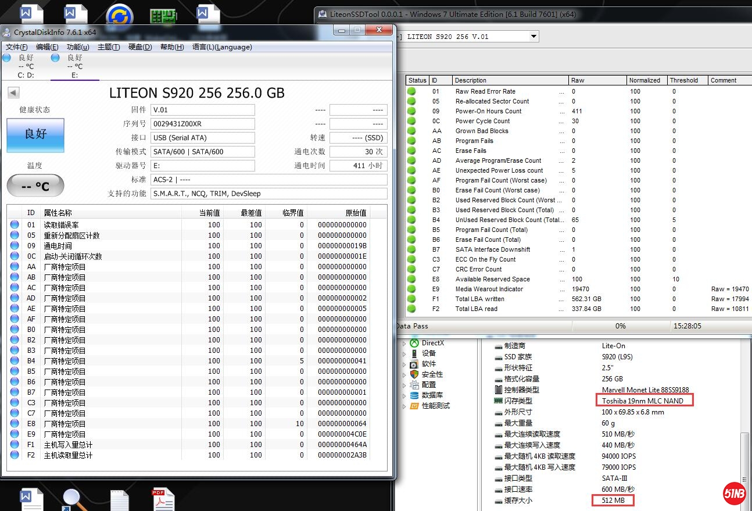This screenshot has width=752, height=511.
Task: Open the 语言(L)(Language) menu
Action: pos(221,47)
